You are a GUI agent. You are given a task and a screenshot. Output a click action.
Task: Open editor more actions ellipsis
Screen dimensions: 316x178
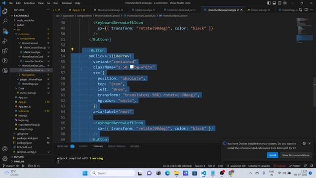tap(312, 10)
